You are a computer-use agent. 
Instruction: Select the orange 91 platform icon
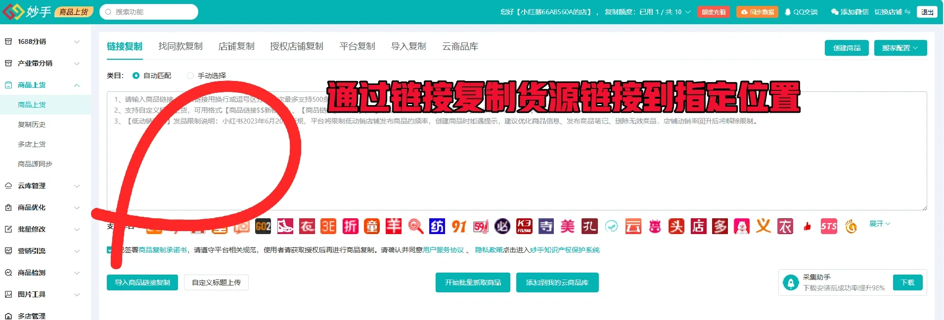(x=459, y=227)
